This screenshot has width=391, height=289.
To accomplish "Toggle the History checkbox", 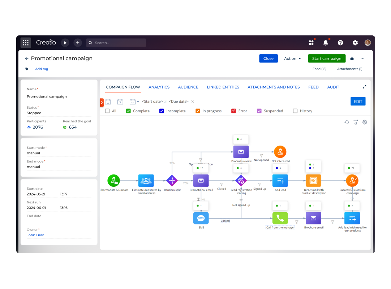I will click(295, 111).
